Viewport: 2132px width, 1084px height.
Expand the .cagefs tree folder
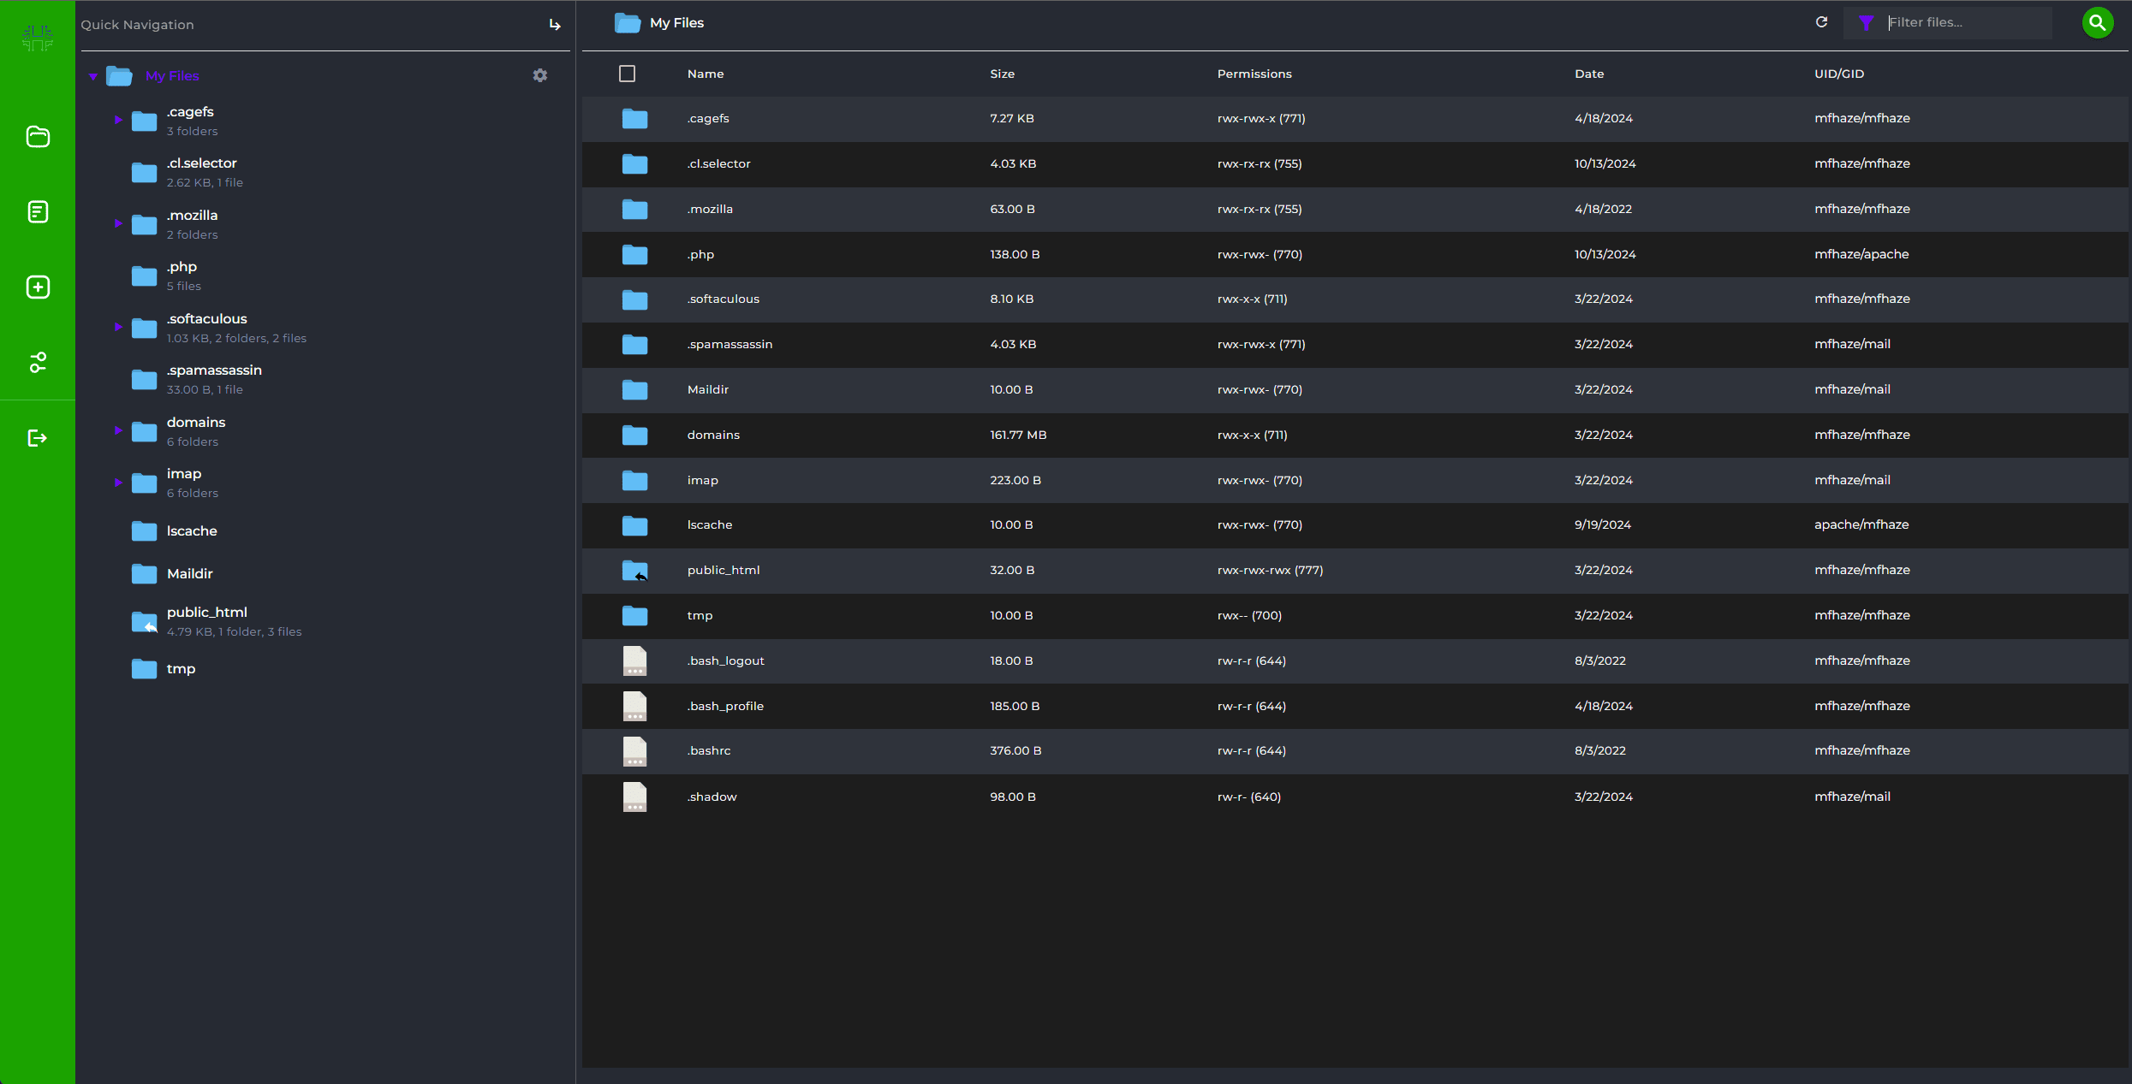coord(118,120)
